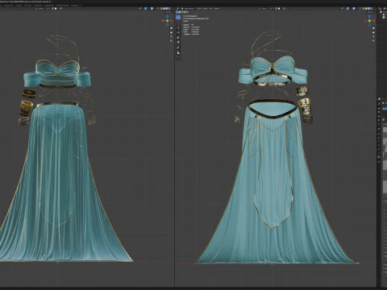Screen dimensions: 387x290
Task: Toggle X-ray in right viewport header
Action: (x=360, y=8)
